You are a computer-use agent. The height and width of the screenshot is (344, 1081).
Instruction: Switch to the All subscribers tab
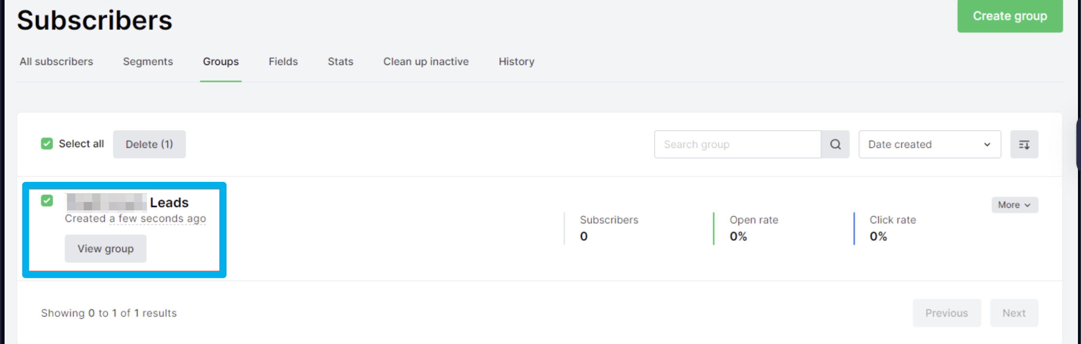point(56,62)
